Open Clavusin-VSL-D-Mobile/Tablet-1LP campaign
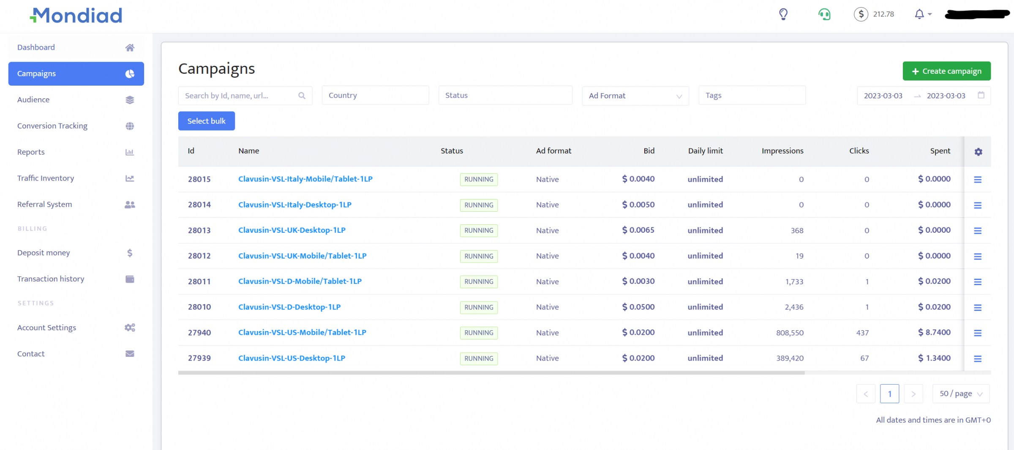This screenshot has height=450, width=1014. point(300,281)
